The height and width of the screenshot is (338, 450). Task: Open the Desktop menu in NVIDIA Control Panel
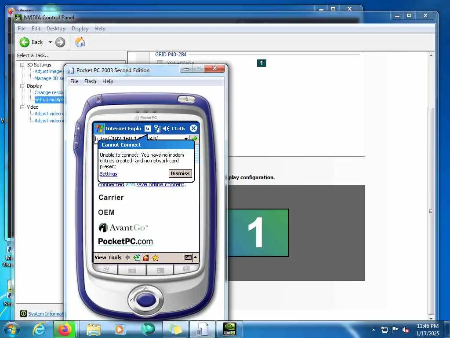coord(56,29)
